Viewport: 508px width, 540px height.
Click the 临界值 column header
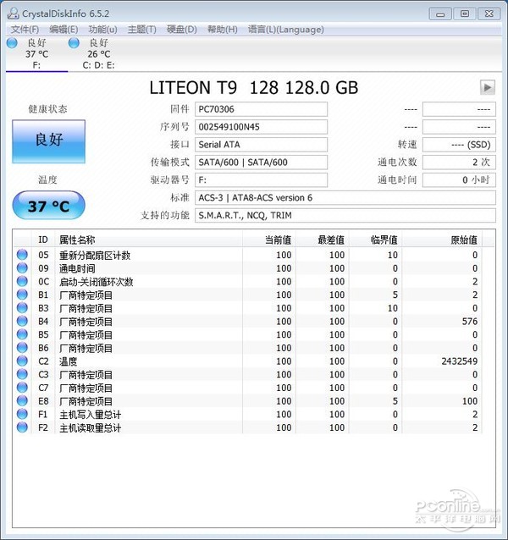tap(376, 240)
